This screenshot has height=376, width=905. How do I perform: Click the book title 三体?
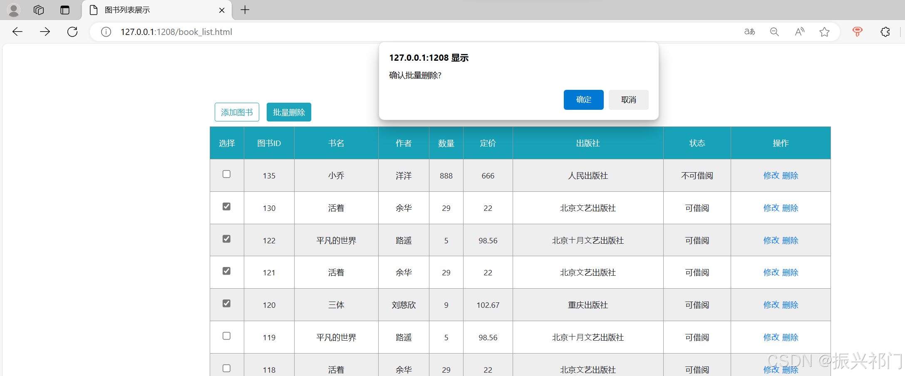336,305
